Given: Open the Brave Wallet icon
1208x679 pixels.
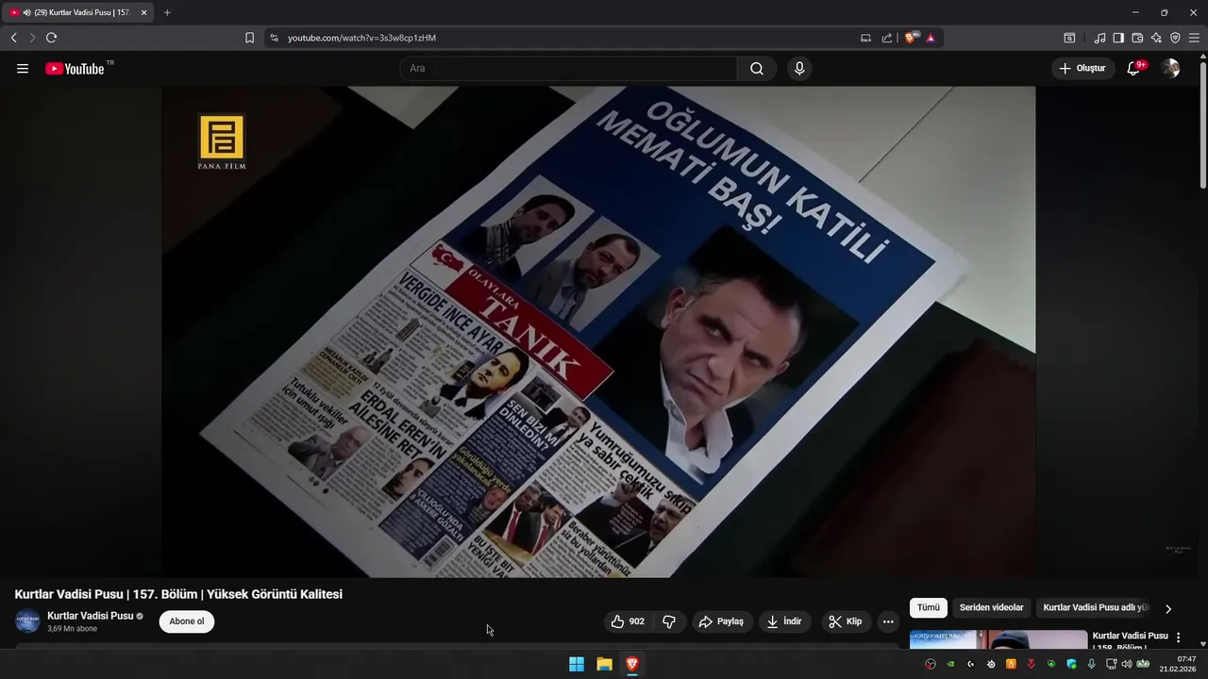Looking at the screenshot, I should [x=1137, y=38].
